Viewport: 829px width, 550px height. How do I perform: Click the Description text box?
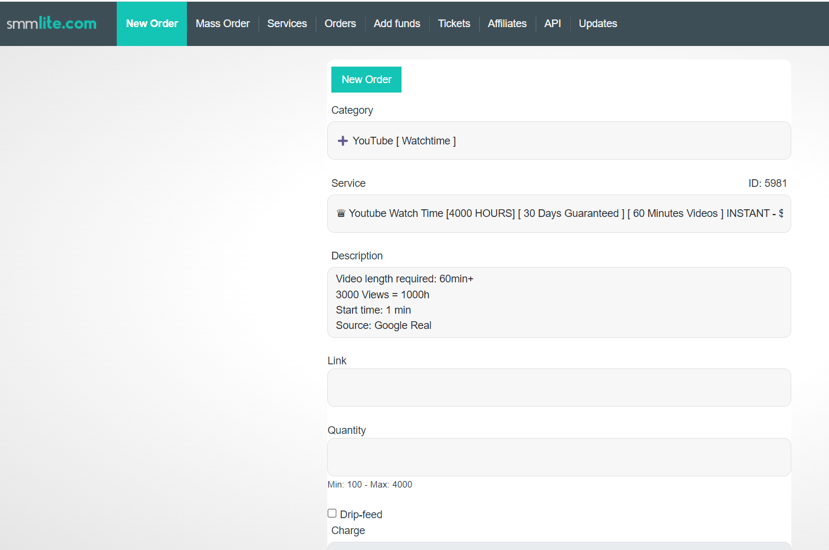(558, 302)
